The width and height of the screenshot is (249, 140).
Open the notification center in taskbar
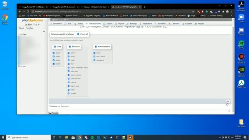245,137
